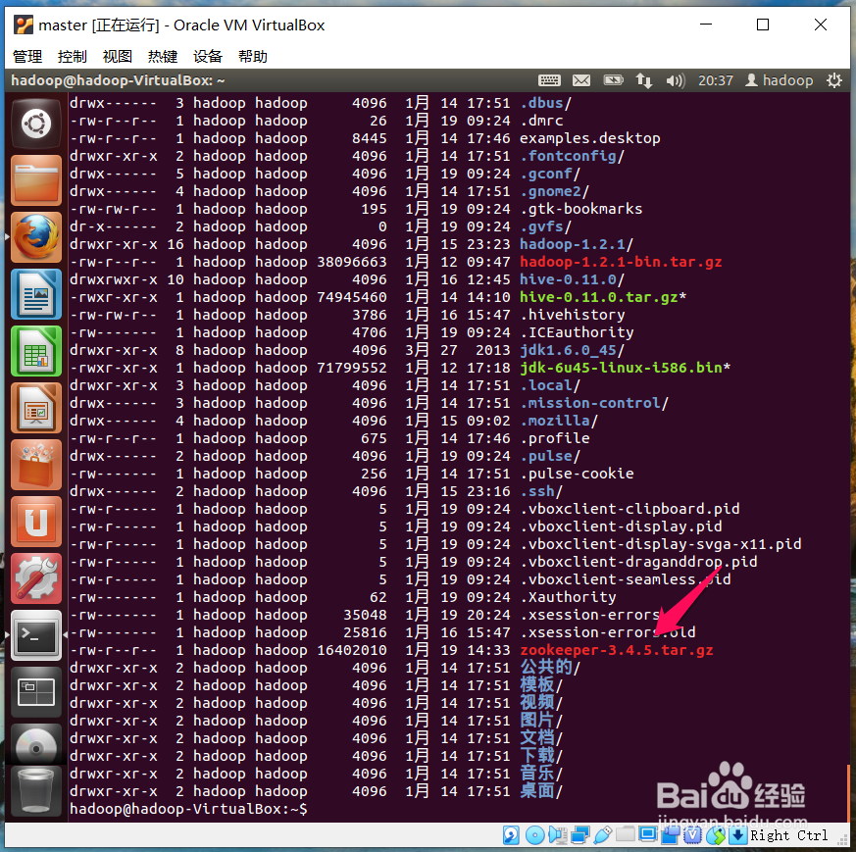Click the hive-0.11.0.tar.gz* file name
Viewport: 856px width, 852px height.
click(603, 297)
